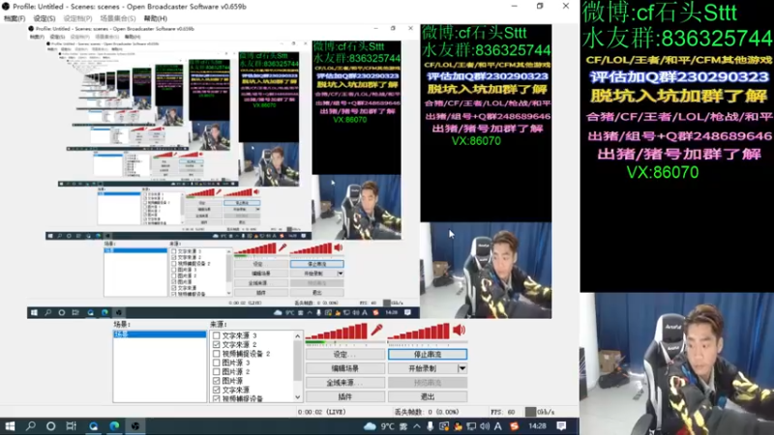Screen dimensions: 774x435
Task: Open the notification action center icon
Action: click(561, 426)
